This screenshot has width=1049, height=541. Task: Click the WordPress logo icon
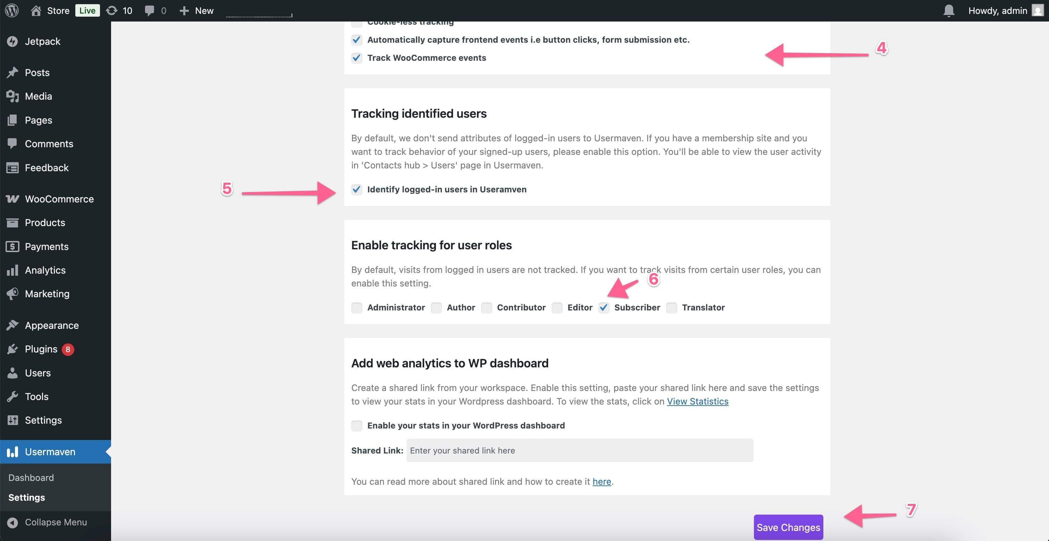click(x=12, y=10)
